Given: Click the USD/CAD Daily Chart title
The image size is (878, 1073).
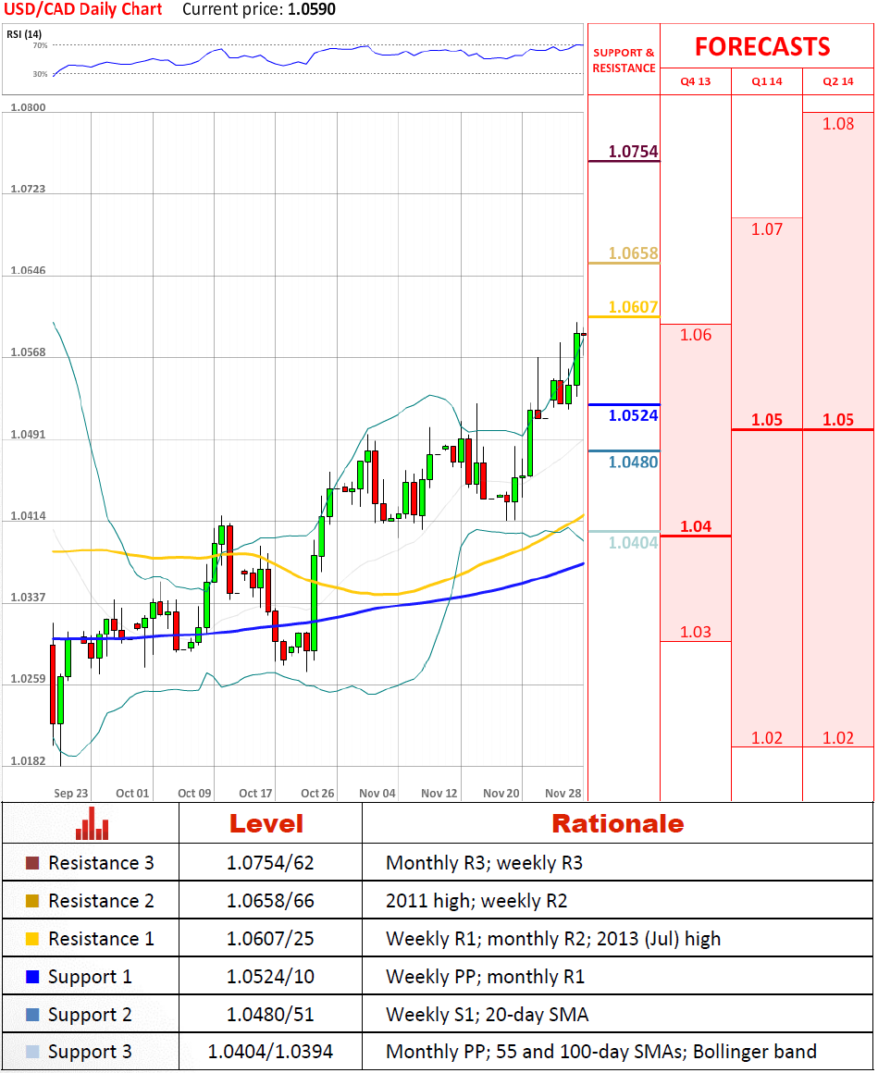Looking at the screenshot, I should point(84,10).
